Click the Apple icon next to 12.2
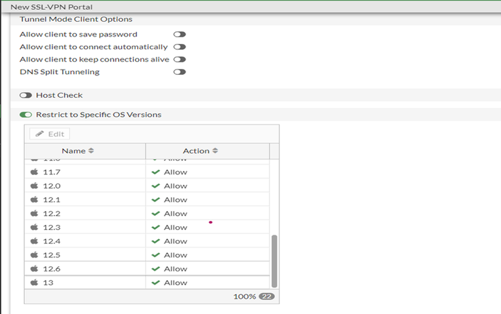The image size is (501, 314). 35,213
